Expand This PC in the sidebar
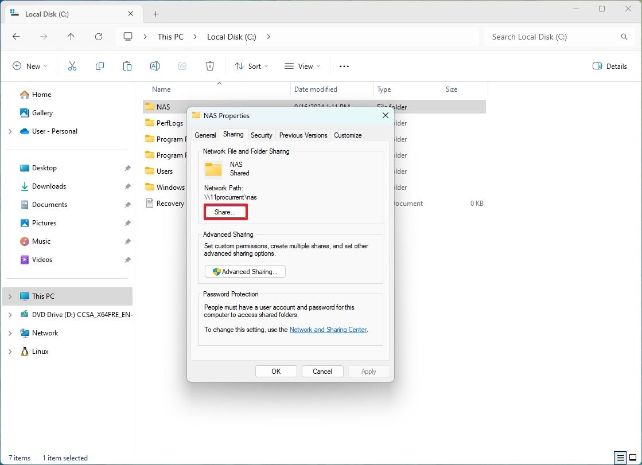Image resolution: width=642 pixels, height=465 pixels. point(10,296)
